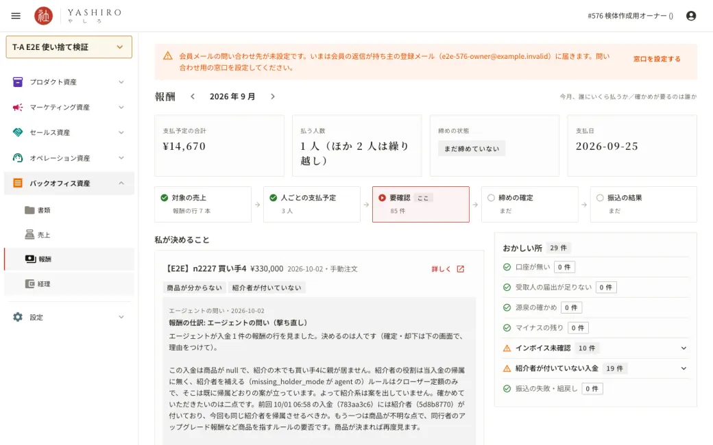Open the 人ごとの支払予定 step card

coord(312,204)
